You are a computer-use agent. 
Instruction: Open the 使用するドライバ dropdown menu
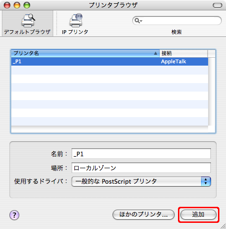pos(141,181)
